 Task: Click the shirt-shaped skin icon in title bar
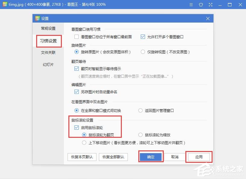(201, 4)
